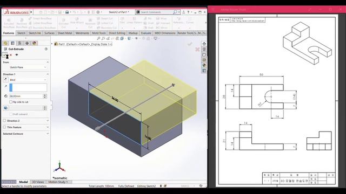Enable Thin Feature checkbox

(4, 127)
